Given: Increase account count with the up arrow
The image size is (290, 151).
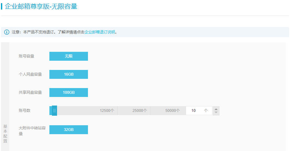Looking at the screenshot, I should tap(216, 109).
